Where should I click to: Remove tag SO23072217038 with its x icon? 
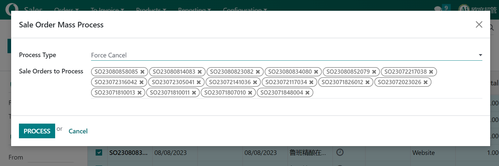click(x=431, y=72)
